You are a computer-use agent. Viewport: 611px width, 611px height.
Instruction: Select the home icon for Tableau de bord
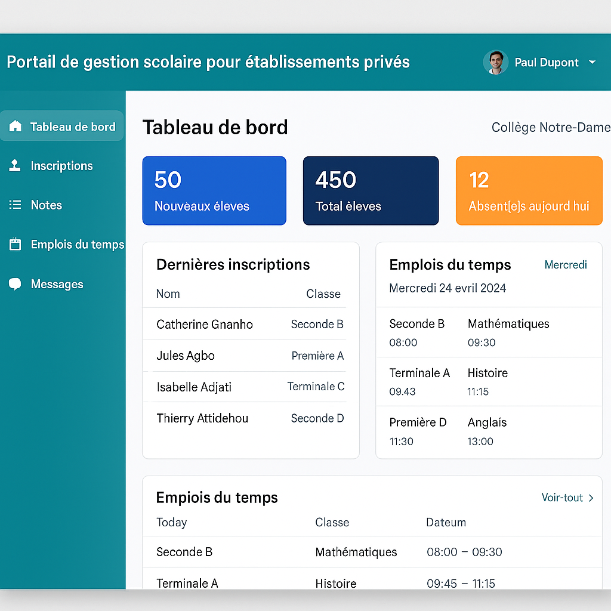[x=14, y=126]
